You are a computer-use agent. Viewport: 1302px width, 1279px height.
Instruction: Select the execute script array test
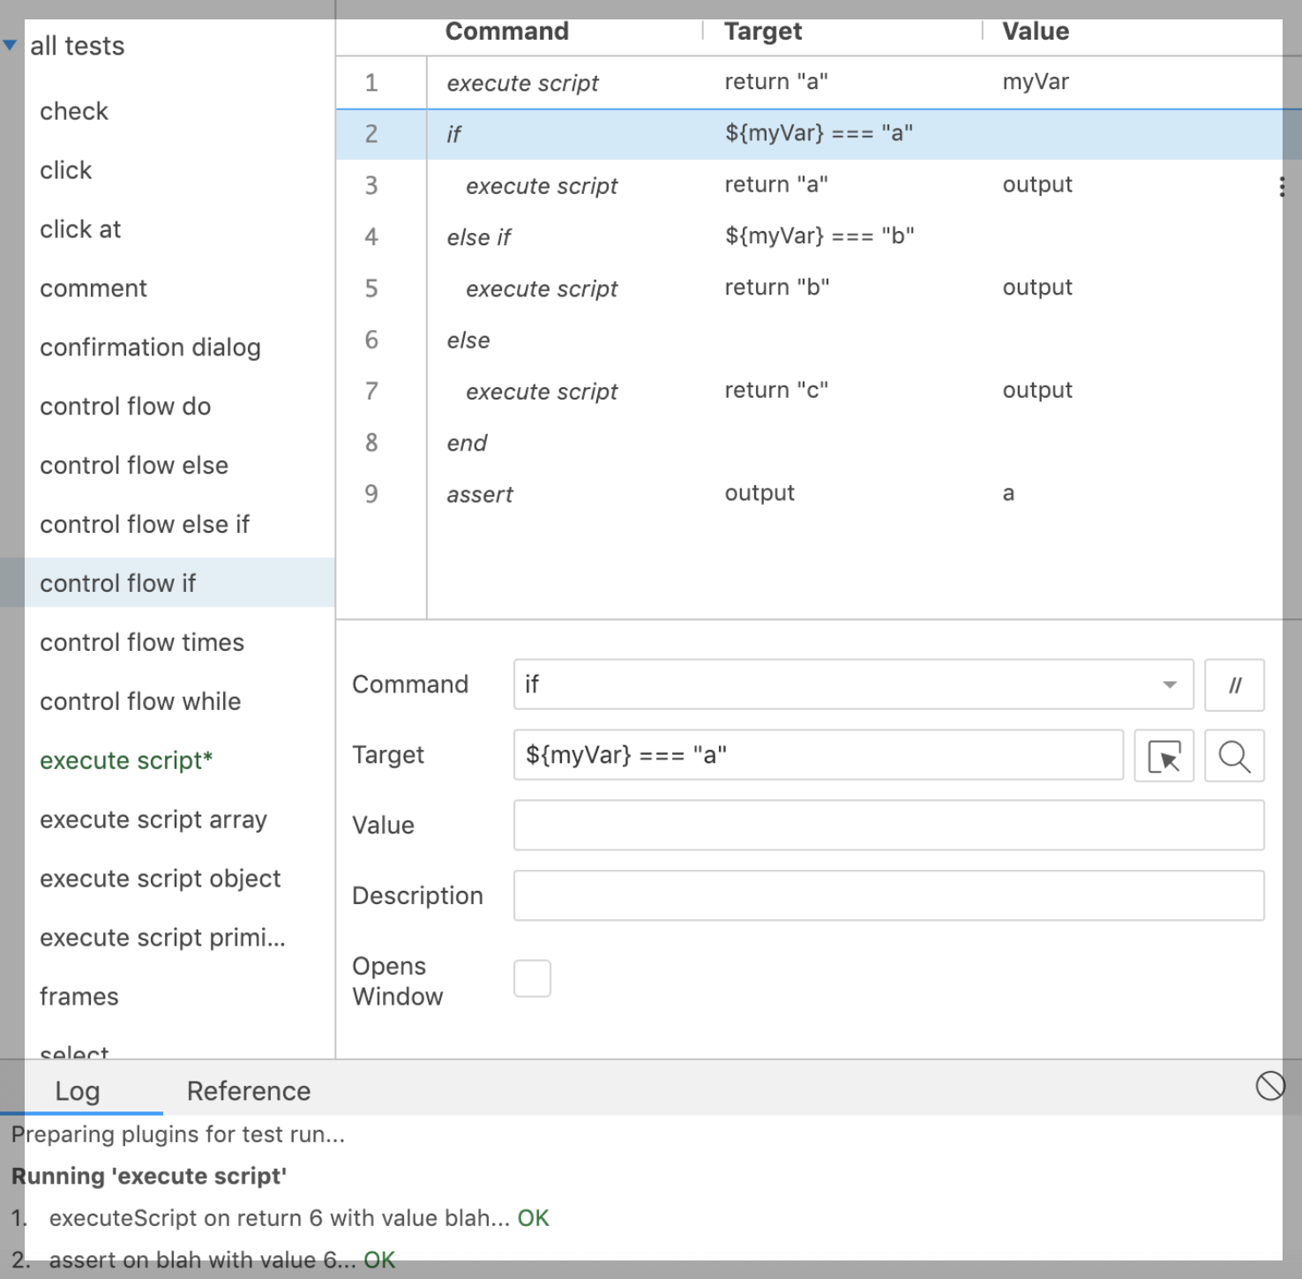pyautogui.click(x=153, y=819)
